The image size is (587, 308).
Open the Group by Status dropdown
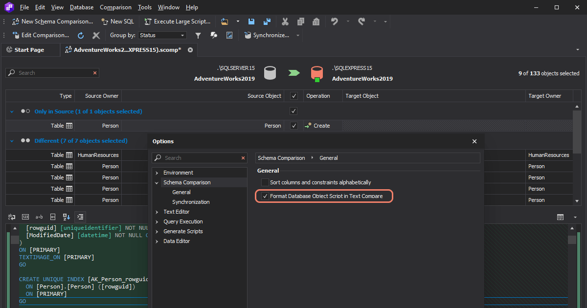pos(162,35)
